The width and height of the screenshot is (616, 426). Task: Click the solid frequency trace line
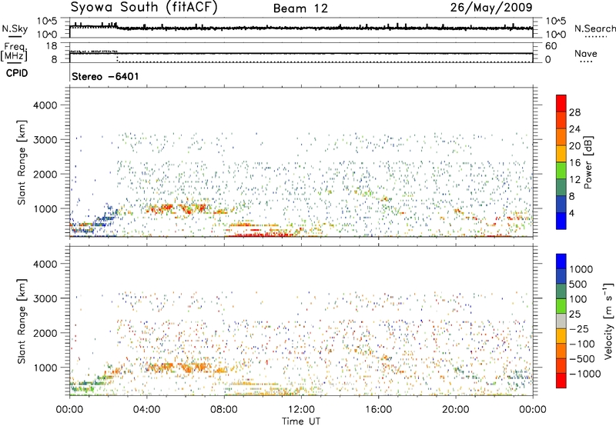pos(301,53)
